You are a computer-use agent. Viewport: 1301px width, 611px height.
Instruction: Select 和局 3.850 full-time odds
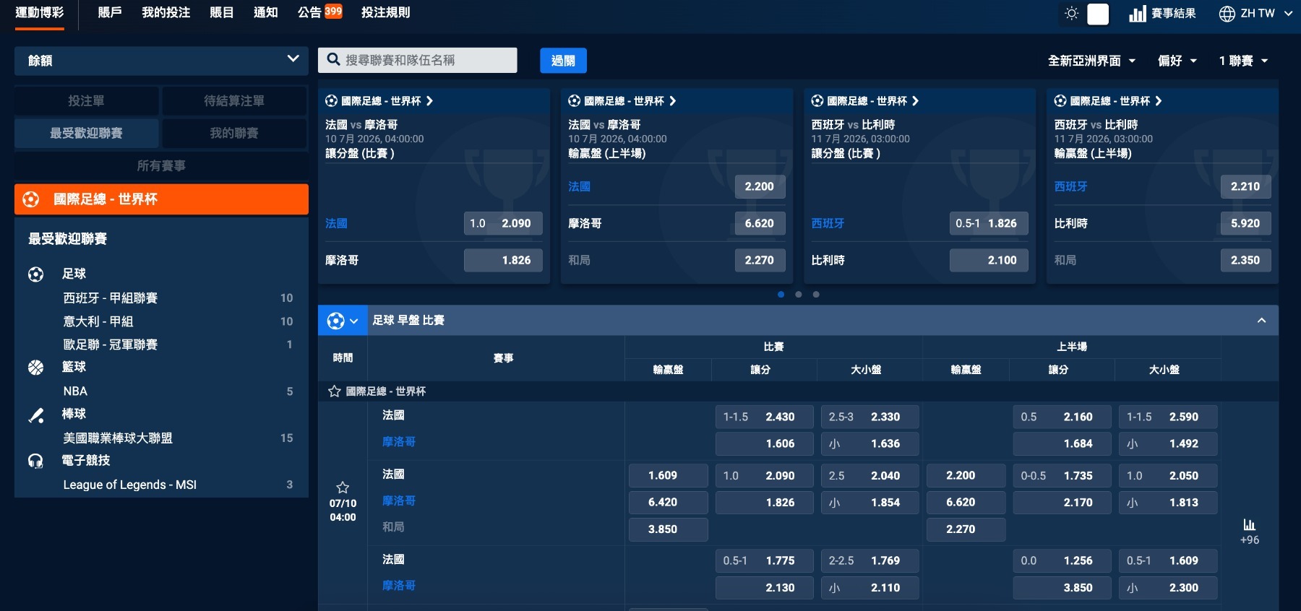668,529
